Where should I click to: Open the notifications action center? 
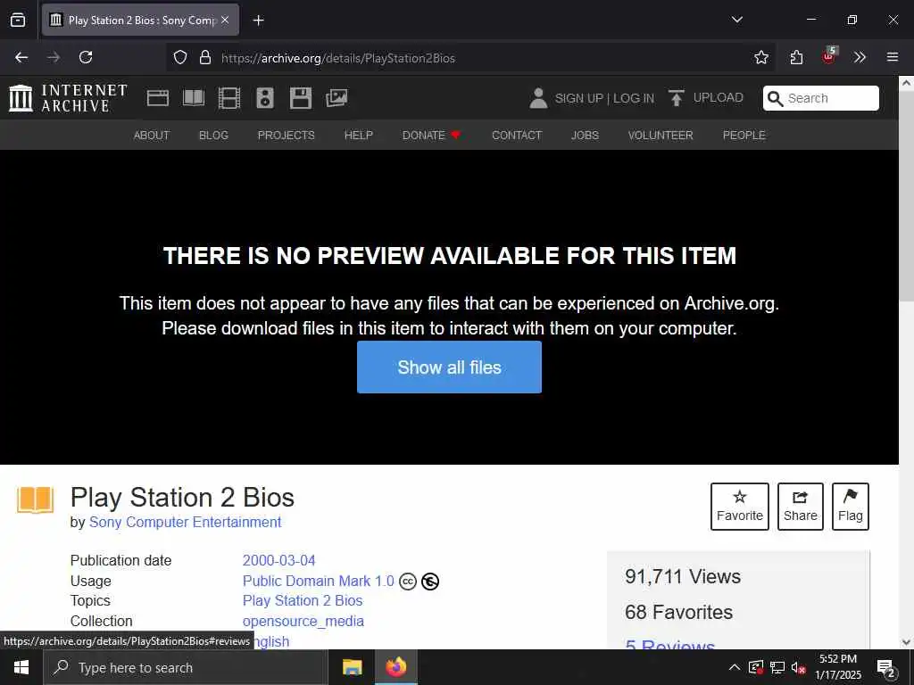click(885, 669)
